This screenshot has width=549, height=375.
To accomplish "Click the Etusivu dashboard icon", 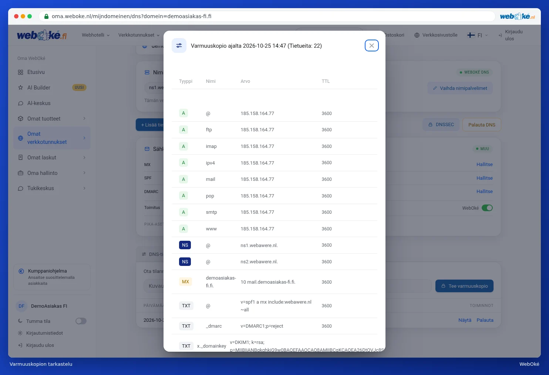I will tap(20, 72).
